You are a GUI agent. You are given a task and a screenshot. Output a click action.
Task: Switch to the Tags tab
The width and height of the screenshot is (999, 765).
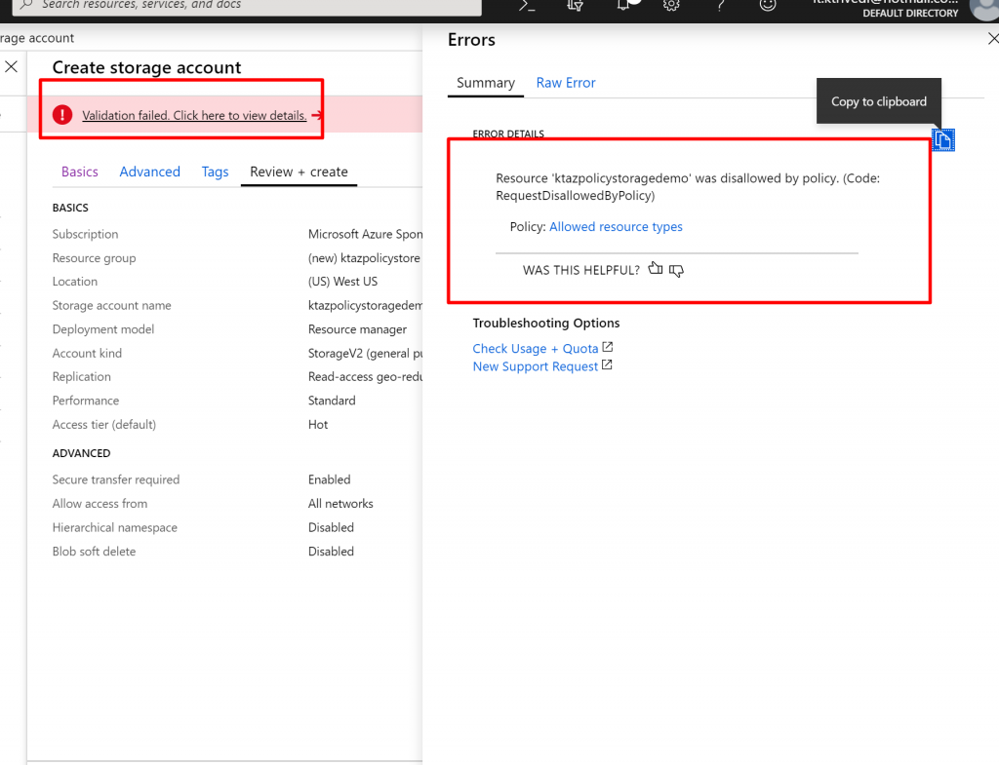tap(215, 172)
